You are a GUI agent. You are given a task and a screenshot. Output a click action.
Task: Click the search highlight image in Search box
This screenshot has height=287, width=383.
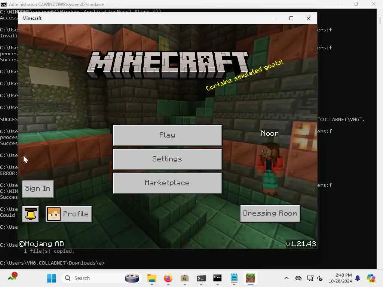coord(132,278)
